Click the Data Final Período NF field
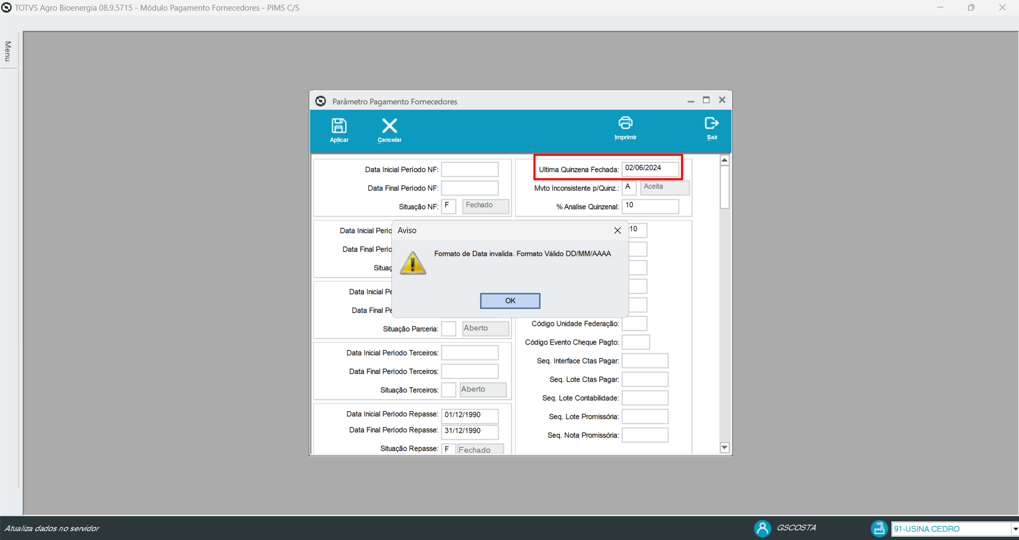Image resolution: width=1019 pixels, height=540 pixels. coord(470,188)
